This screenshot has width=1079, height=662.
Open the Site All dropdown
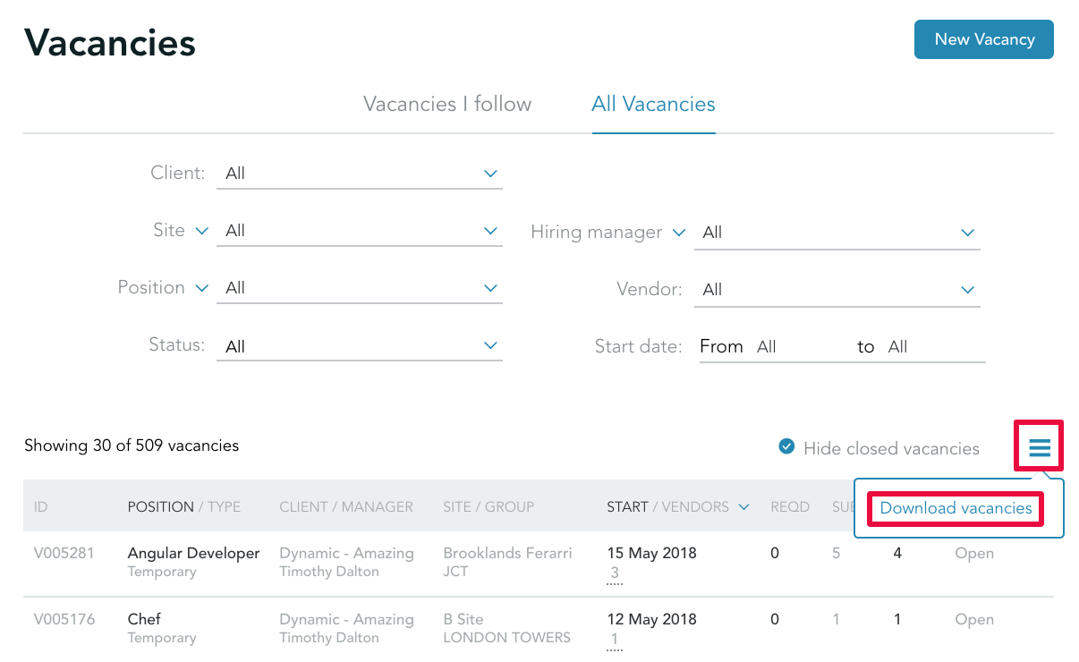[360, 231]
